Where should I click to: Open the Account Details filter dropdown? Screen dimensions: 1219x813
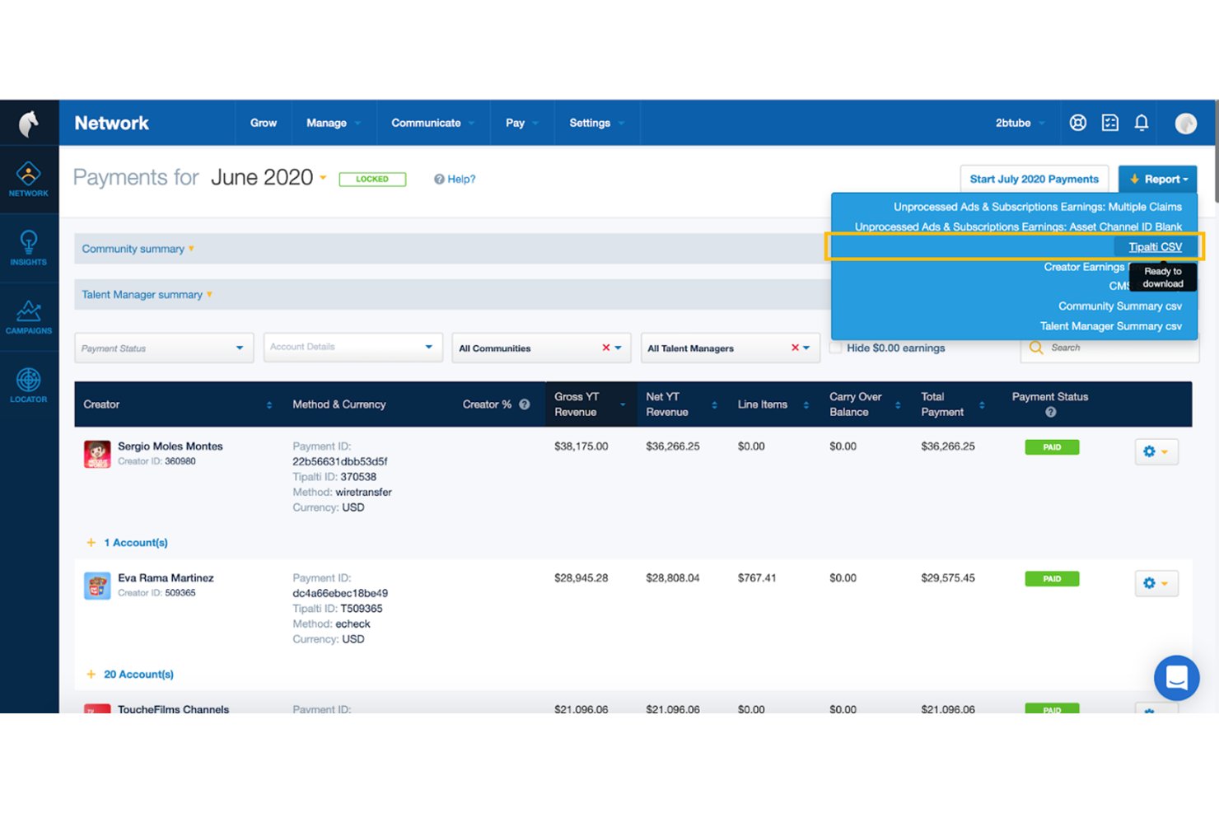click(x=353, y=347)
